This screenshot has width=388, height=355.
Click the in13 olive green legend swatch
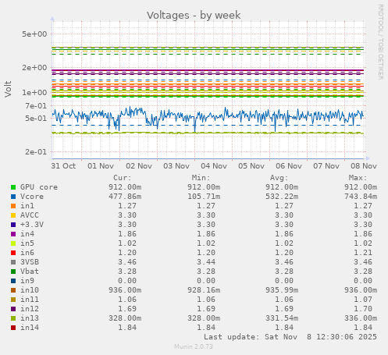pyautogui.click(x=13, y=318)
